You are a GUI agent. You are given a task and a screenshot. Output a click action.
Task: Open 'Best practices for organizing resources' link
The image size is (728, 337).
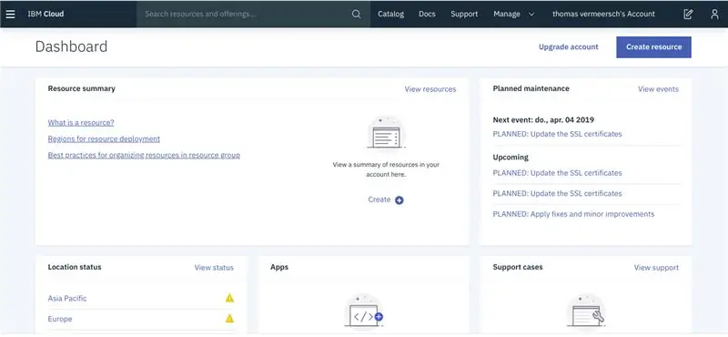click(x=144, y=155)
